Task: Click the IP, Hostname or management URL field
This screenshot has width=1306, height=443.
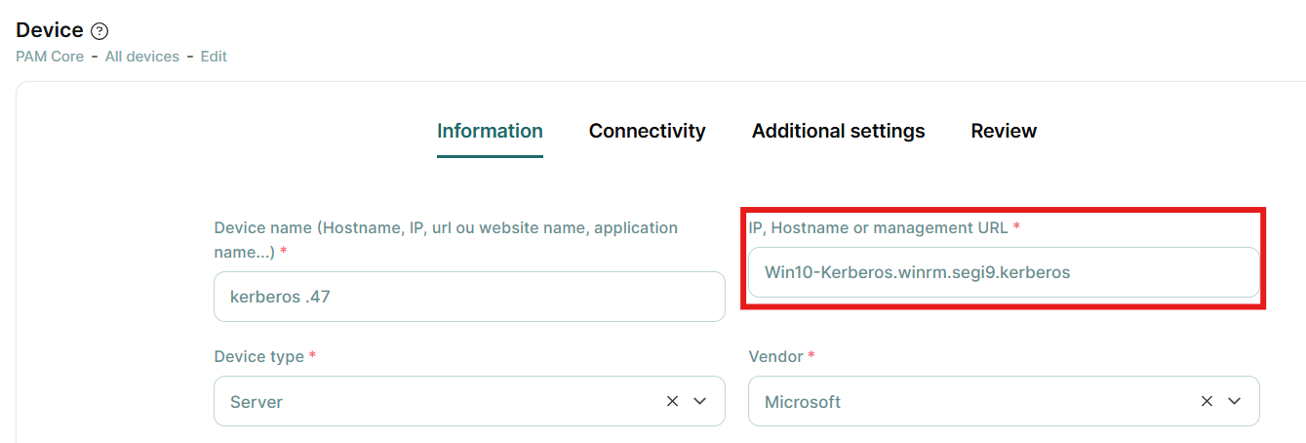Action: click(1004, 272)
